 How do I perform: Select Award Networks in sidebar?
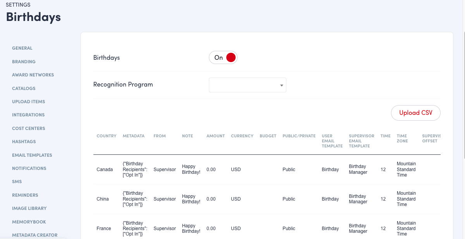click(x=33, y=75)
